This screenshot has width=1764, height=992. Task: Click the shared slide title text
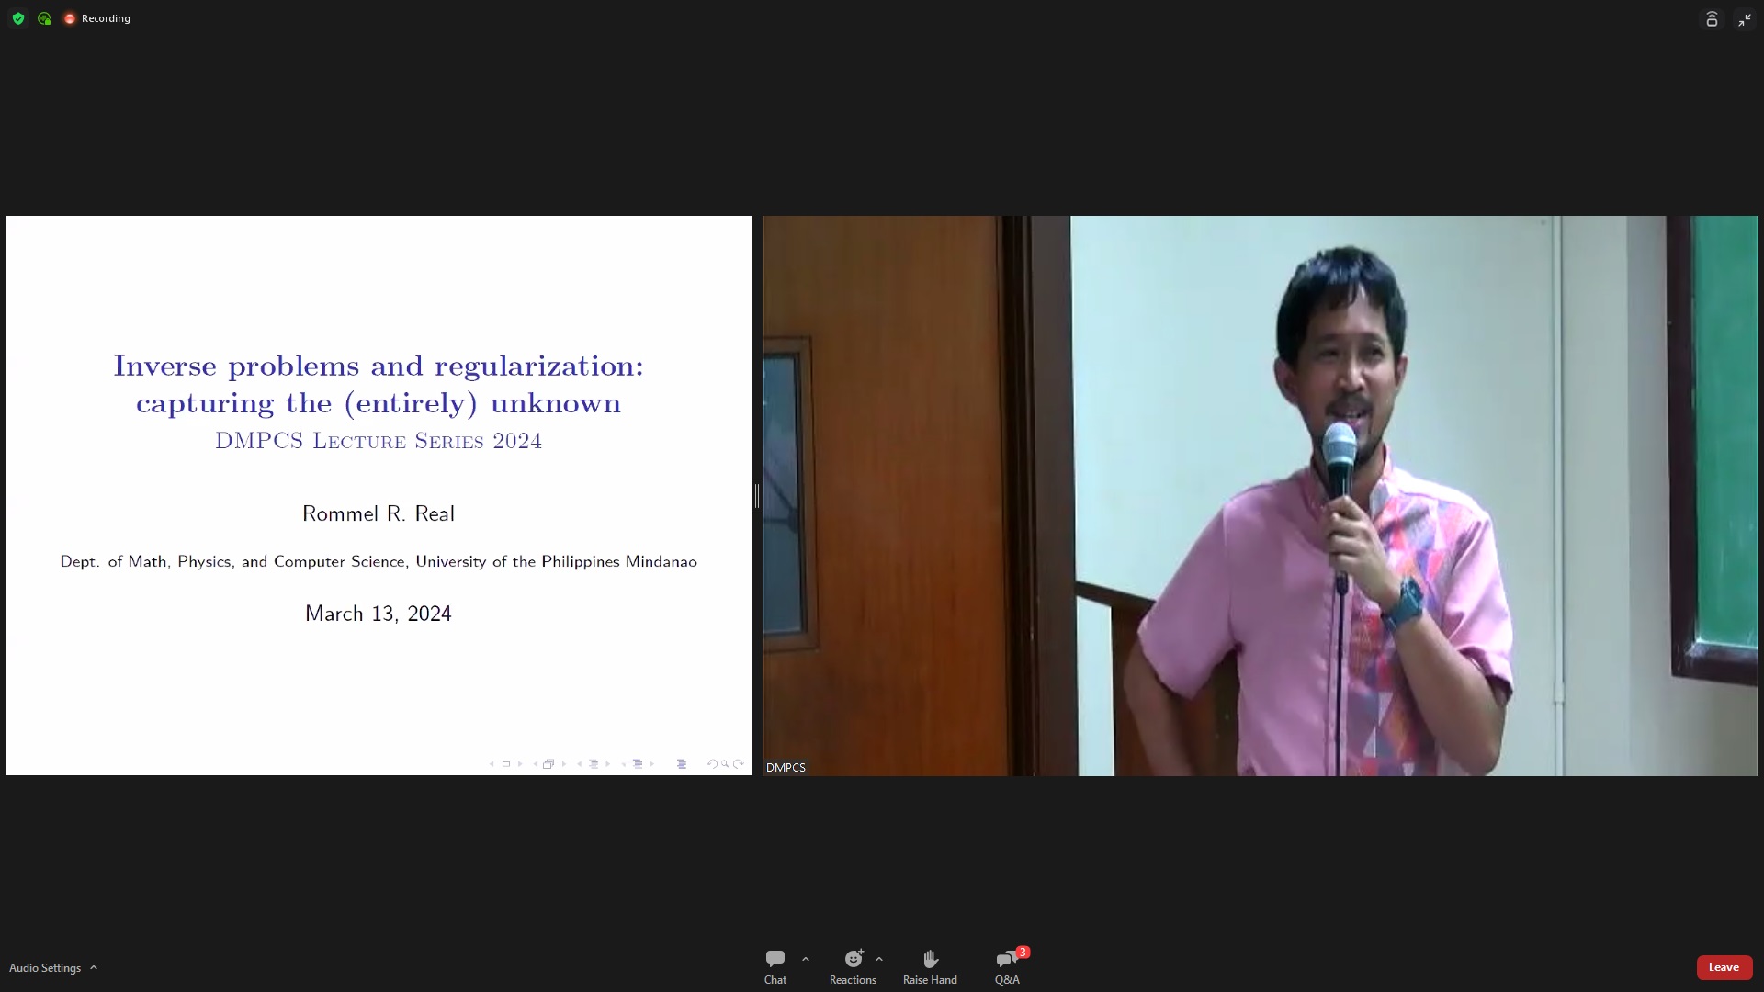point(379,384)
